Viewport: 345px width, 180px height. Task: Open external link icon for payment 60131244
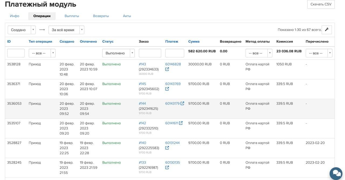[x=167, y=148]
